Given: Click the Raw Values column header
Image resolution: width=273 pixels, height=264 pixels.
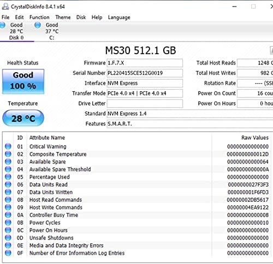Looking at the screenshot, I should [255, 138].
